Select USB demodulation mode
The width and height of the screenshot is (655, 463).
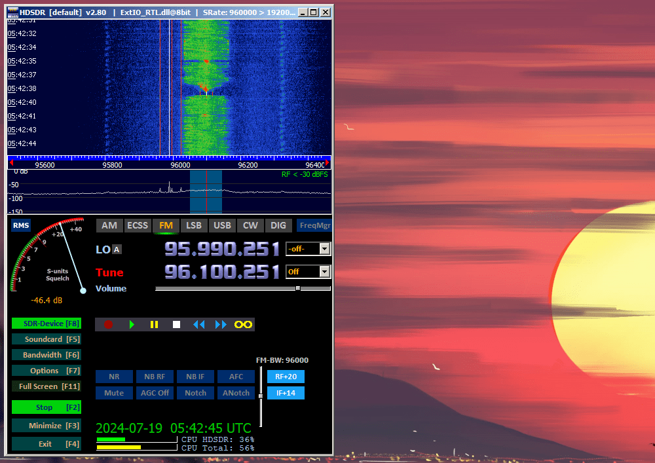[222, 225]
